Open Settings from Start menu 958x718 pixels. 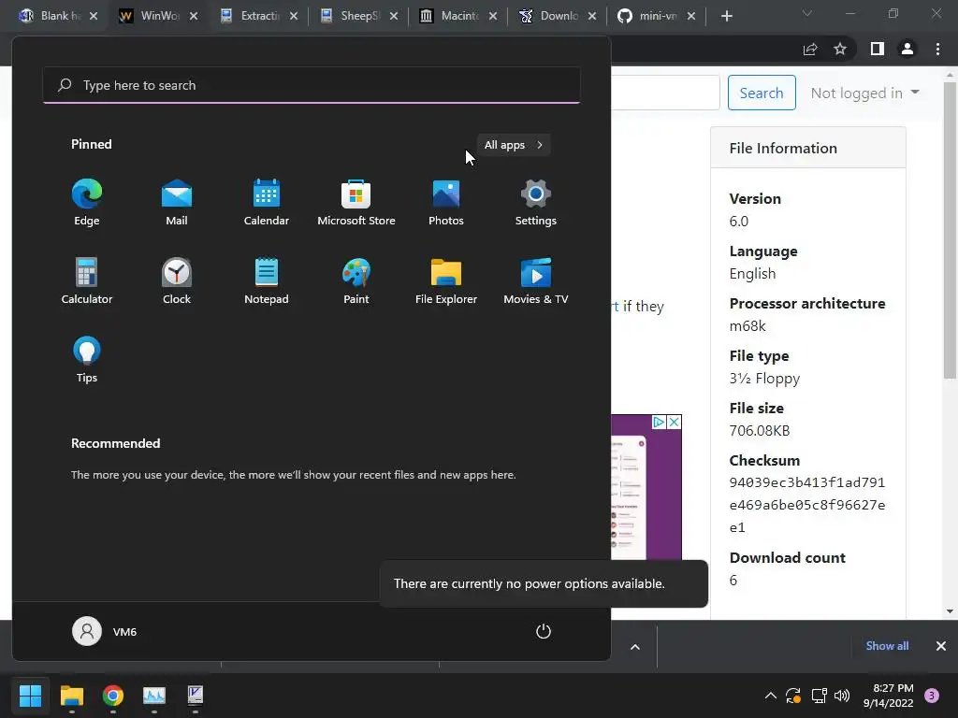536,203
